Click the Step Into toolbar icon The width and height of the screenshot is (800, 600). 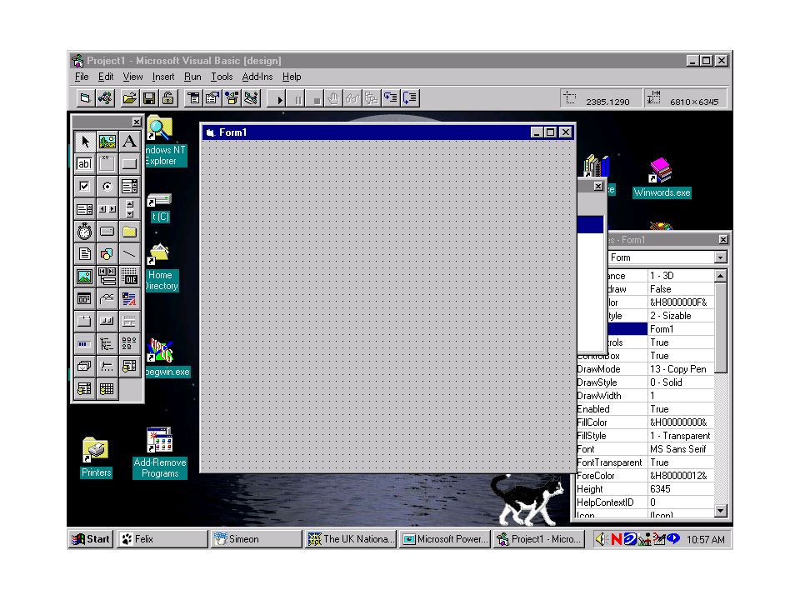pos(391,98)
